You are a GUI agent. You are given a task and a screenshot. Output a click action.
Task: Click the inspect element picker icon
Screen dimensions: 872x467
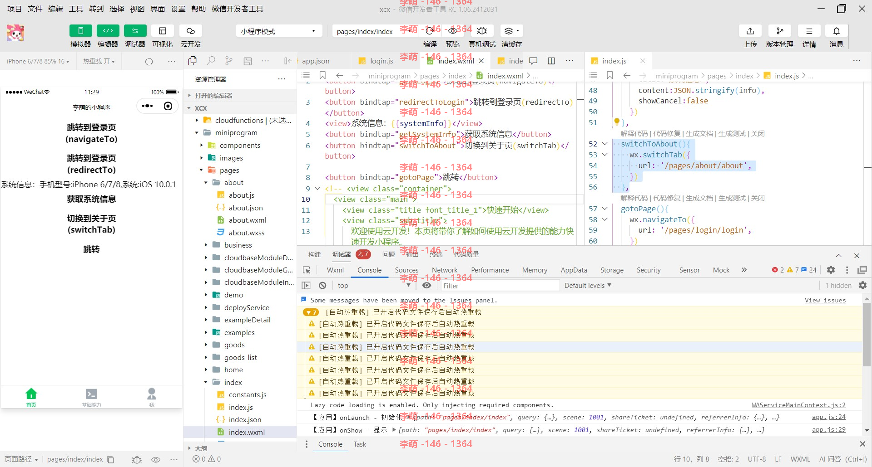tap(307, 270)
